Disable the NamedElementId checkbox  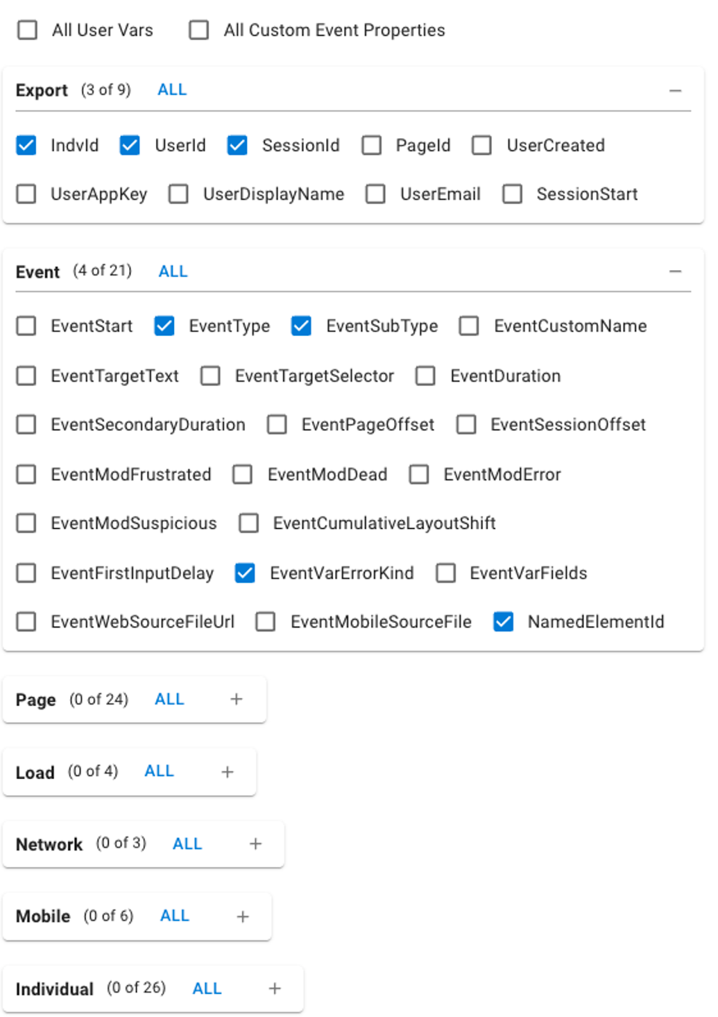(x=503, y=621)
